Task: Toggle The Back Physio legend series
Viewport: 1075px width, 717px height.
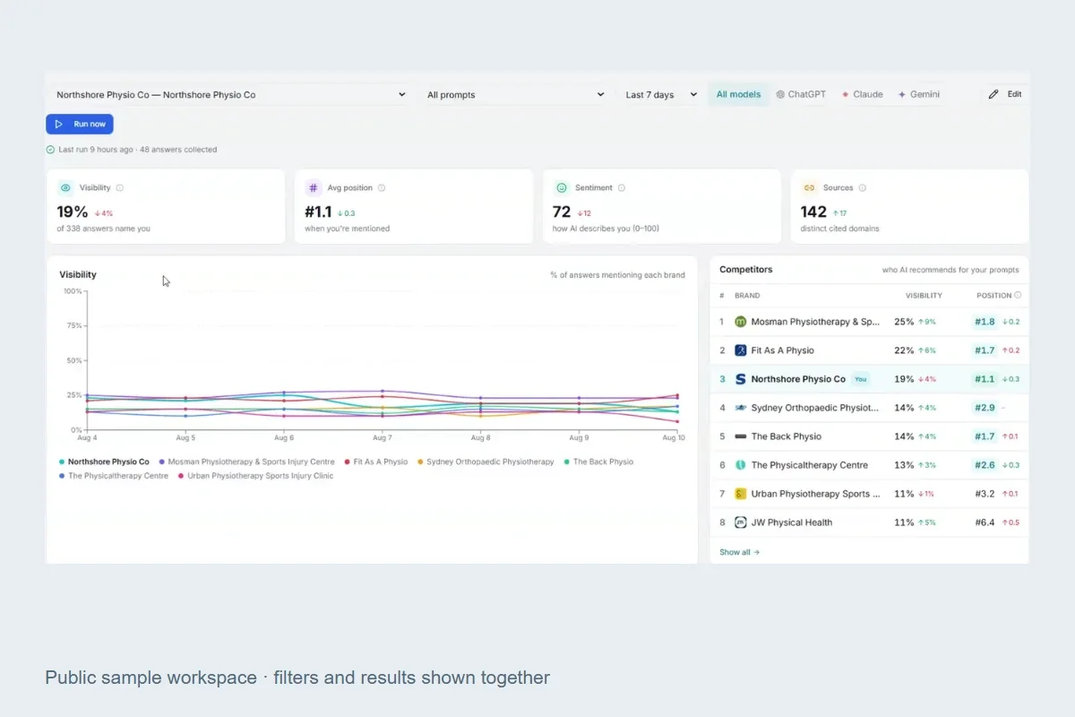Action: [598, 462]
